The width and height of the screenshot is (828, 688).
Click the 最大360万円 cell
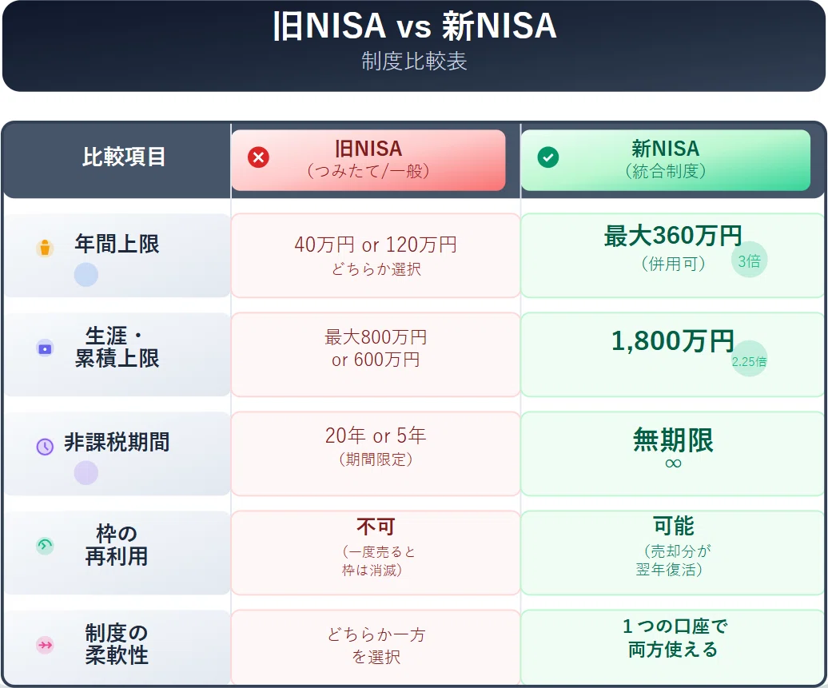pos(673,256)
